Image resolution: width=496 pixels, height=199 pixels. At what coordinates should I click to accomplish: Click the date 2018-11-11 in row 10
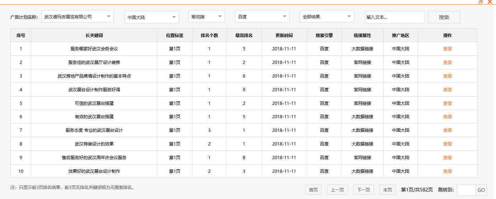[x=284, y=171]
